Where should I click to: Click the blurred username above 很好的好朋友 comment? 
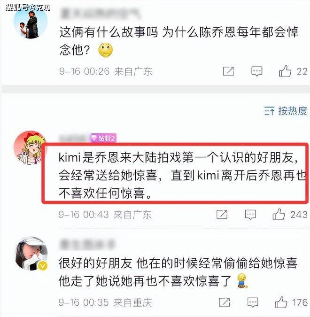coord(87,245)
